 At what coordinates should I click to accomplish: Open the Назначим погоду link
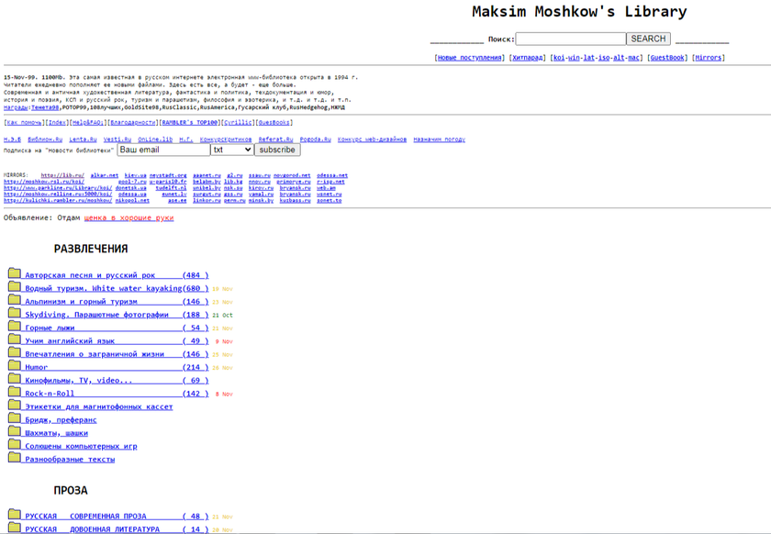click(439, 139)
